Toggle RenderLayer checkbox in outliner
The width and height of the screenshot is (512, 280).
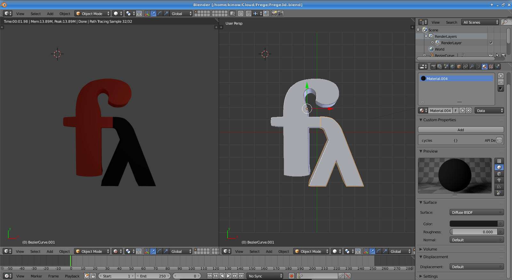(x=491, y=43)
